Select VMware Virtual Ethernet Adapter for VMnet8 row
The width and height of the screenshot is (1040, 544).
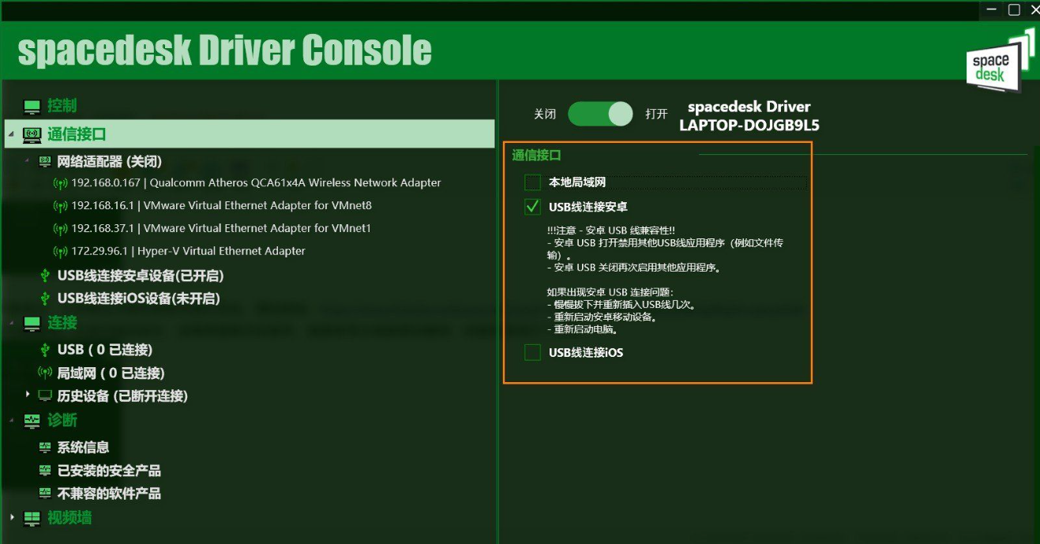pyautogui.click(x=221, y=206)
